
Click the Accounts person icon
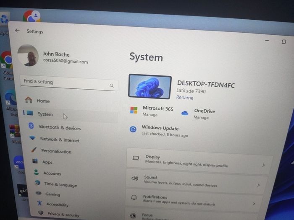coord(37,172)
